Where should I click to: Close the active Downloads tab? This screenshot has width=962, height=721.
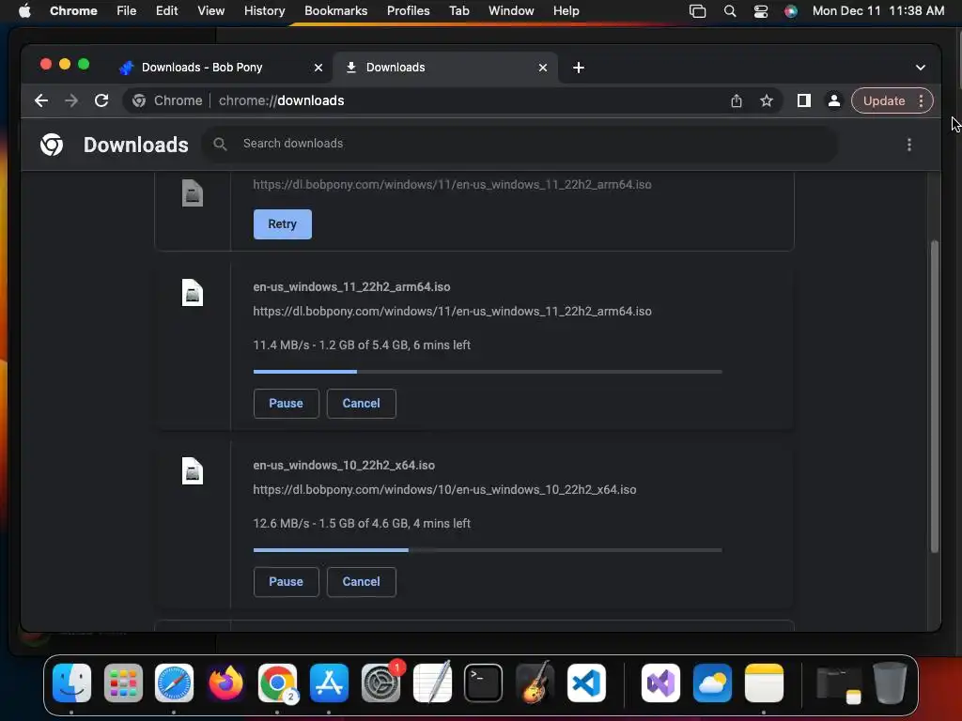[x=543, y=68]
